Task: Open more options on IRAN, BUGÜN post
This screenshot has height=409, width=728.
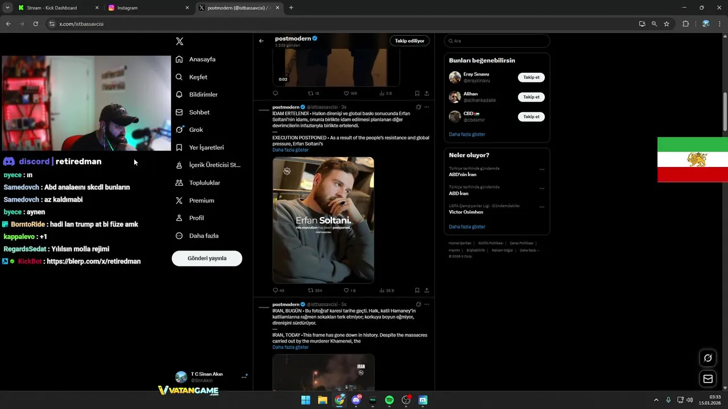Action: click(x=427, y=304)
